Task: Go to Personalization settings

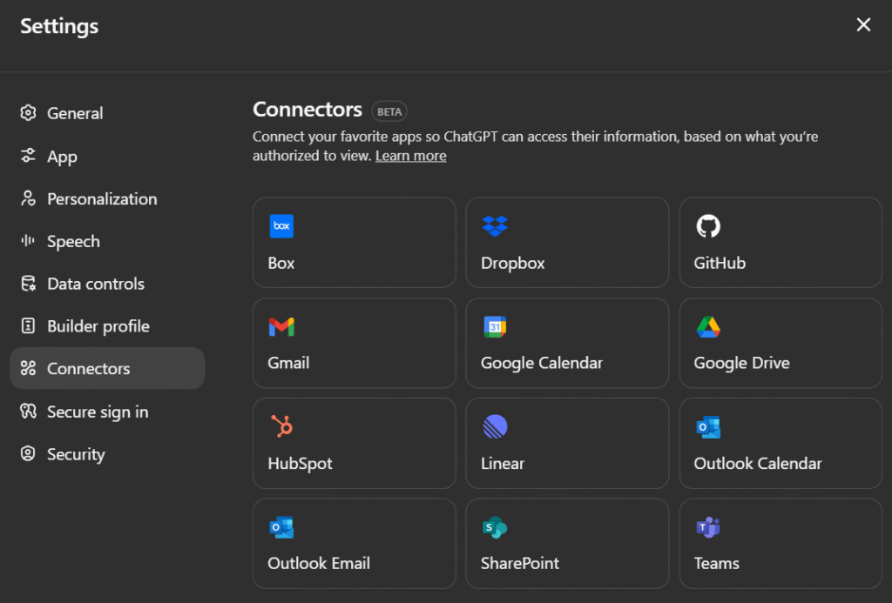Action: click(107, 198)
